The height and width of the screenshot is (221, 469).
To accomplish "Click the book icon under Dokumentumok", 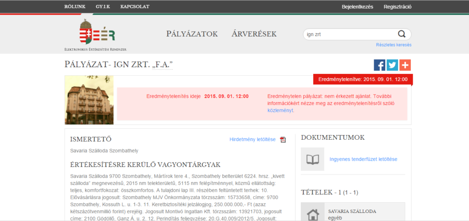I will [312, 159].
